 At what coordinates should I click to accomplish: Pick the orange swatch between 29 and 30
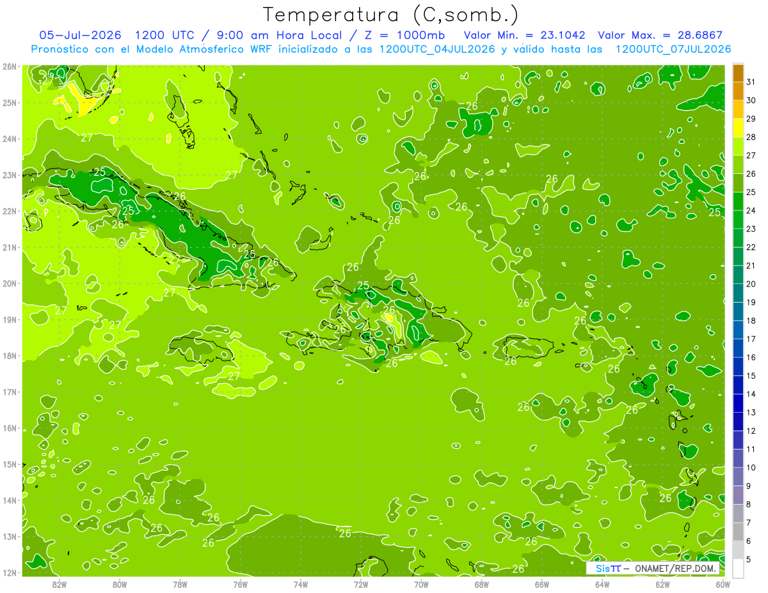click(x=738, y=111)
